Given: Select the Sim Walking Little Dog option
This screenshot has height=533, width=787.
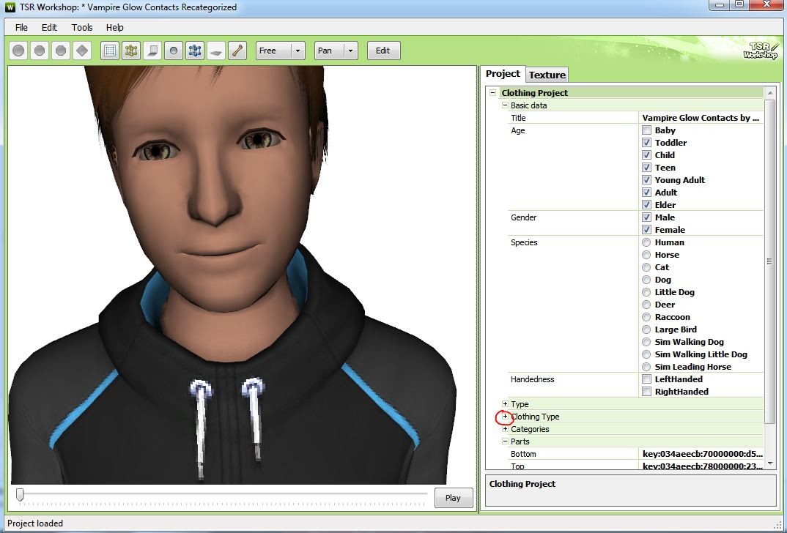Looking at the screenshot, I should pos(646,354).
